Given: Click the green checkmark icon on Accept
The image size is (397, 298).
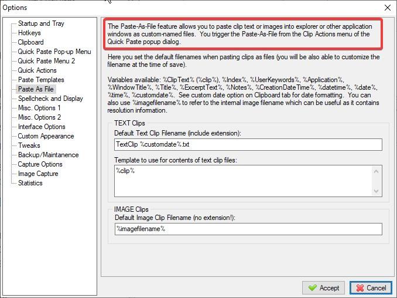Looking at the screenshot, I should click(313, 288).
